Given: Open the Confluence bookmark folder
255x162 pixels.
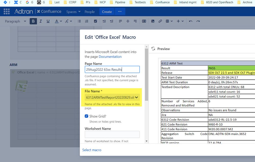Looking at the screenshot, I should pyautogui.click(x=160, y=2).
